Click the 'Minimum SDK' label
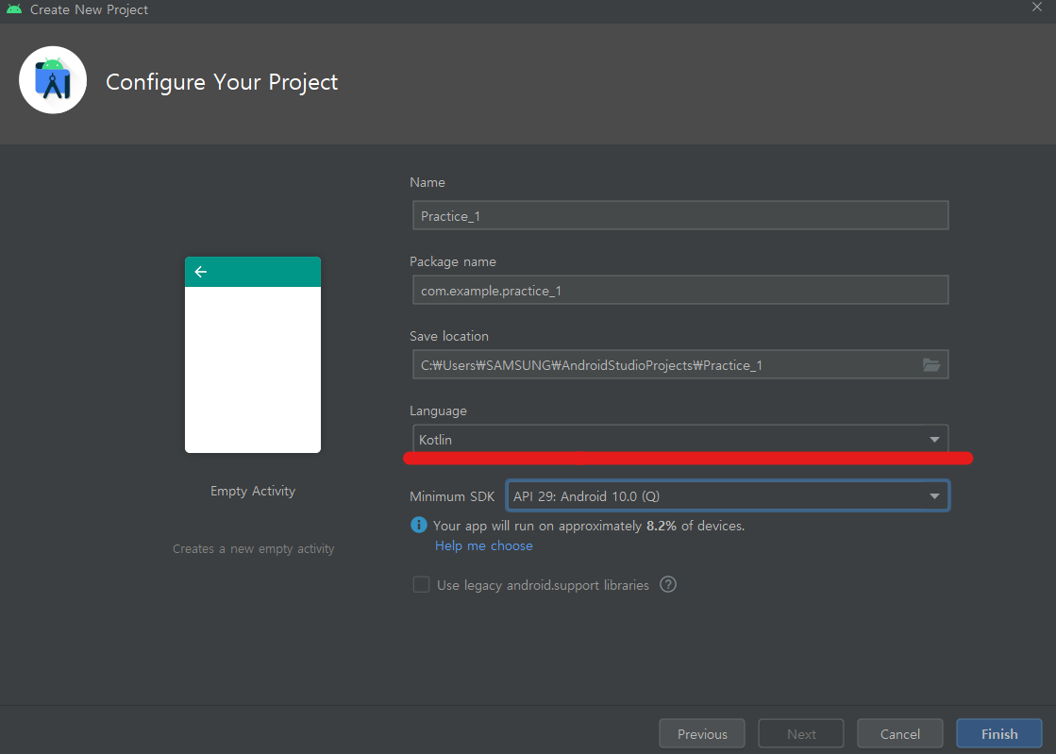The height and width of the screenshot is (754, 1056). [x=452, y=496]
